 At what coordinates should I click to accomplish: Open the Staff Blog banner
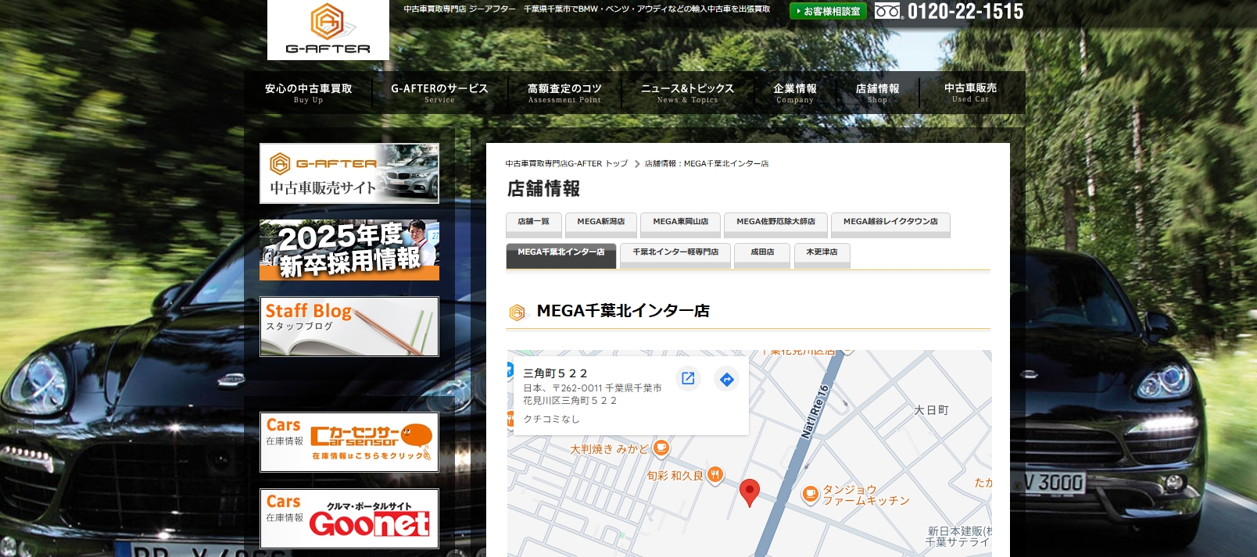(349, 327)
